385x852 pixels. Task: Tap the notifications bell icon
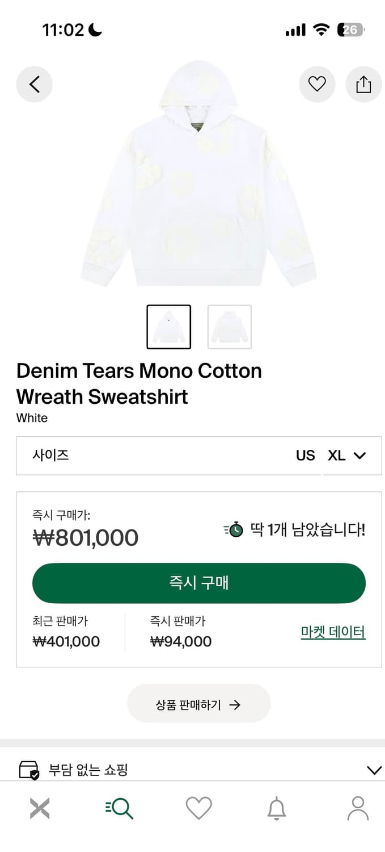[277, 808]
